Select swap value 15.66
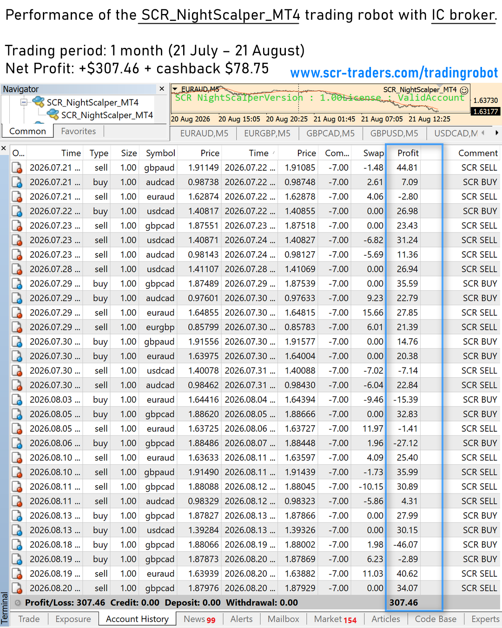This screenshot has width=502, height=628. 373,313
